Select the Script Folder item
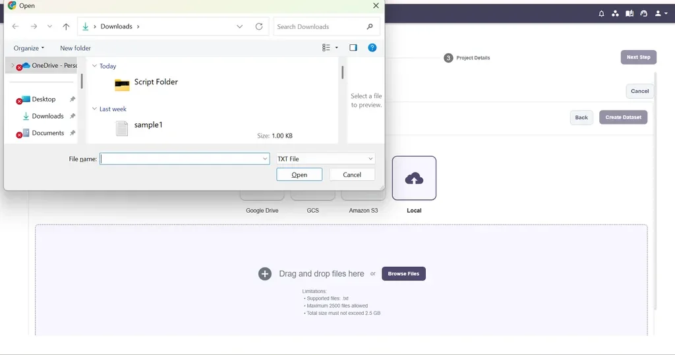 point(146,84)
